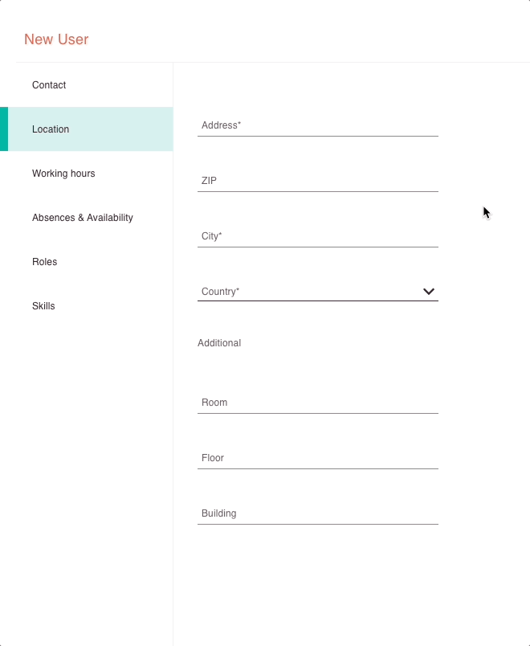Viewport: 530px width, 646px height.
Task: Open the Roles section
Action: click(86, 262)
